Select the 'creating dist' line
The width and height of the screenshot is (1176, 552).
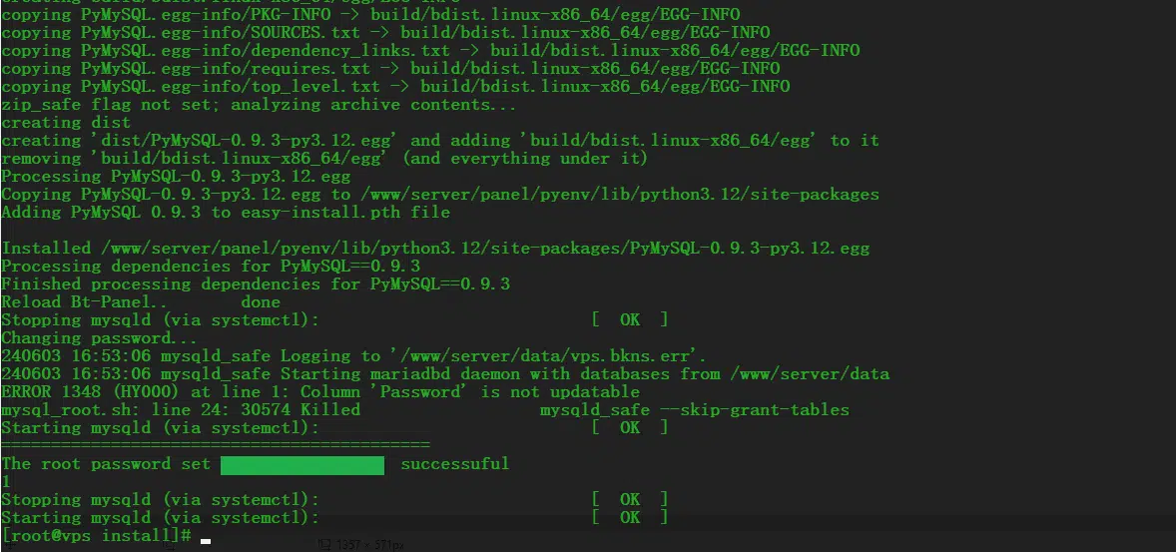66,122
